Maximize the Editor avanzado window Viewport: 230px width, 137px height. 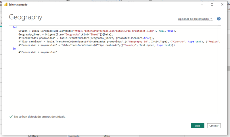(212, 5)
